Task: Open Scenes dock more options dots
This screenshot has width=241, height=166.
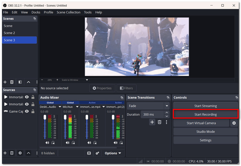Action: (37, 82)
